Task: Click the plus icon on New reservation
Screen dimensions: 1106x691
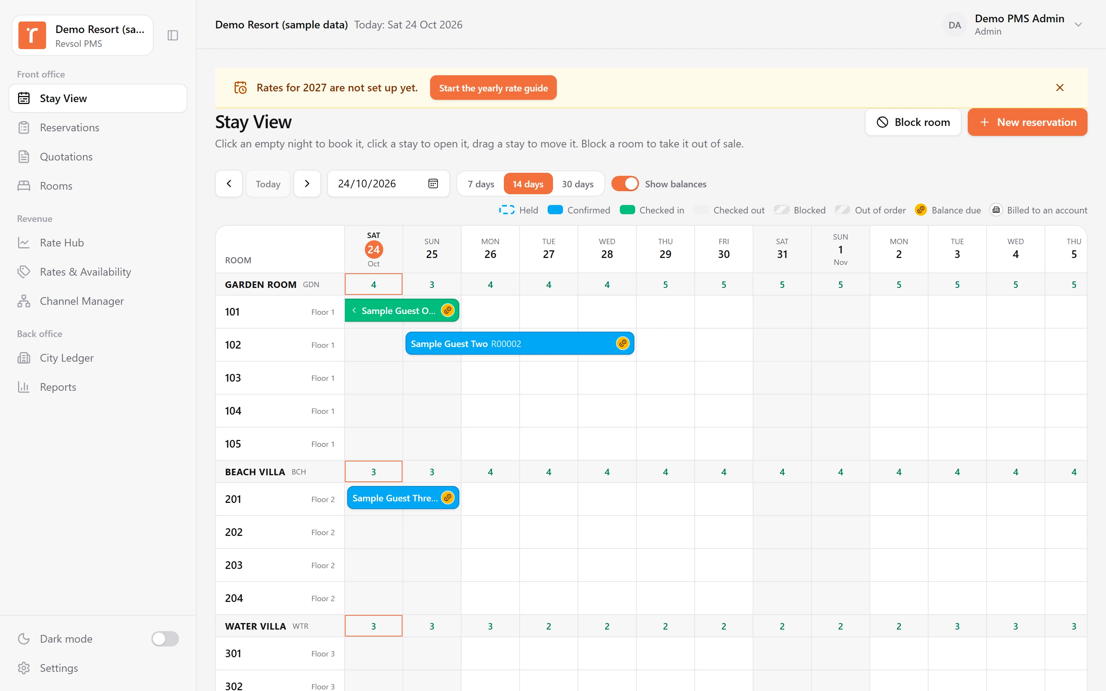Action: [984, 122]
